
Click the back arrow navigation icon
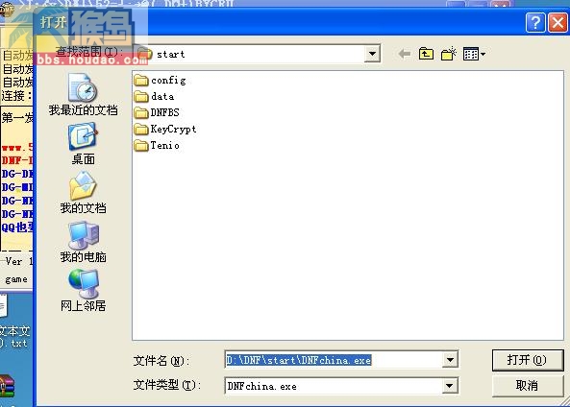405,55
